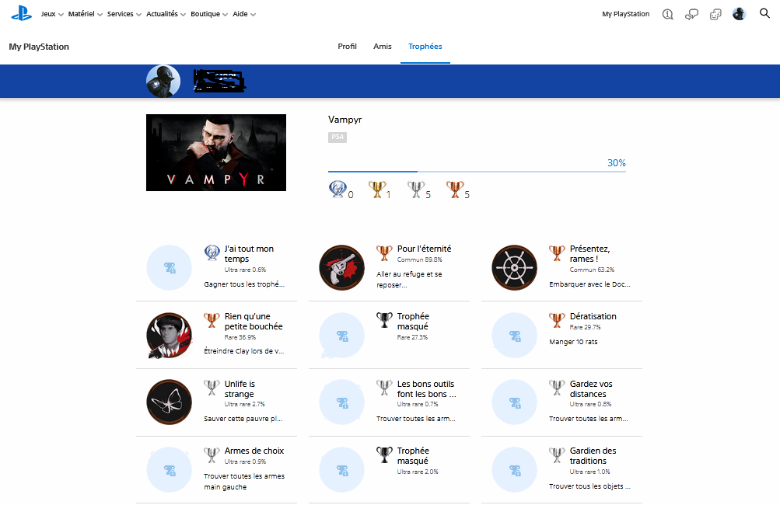780x505 pixels.
Task: Click the profile avatar in blue banner
Action: tap(163, 81)
